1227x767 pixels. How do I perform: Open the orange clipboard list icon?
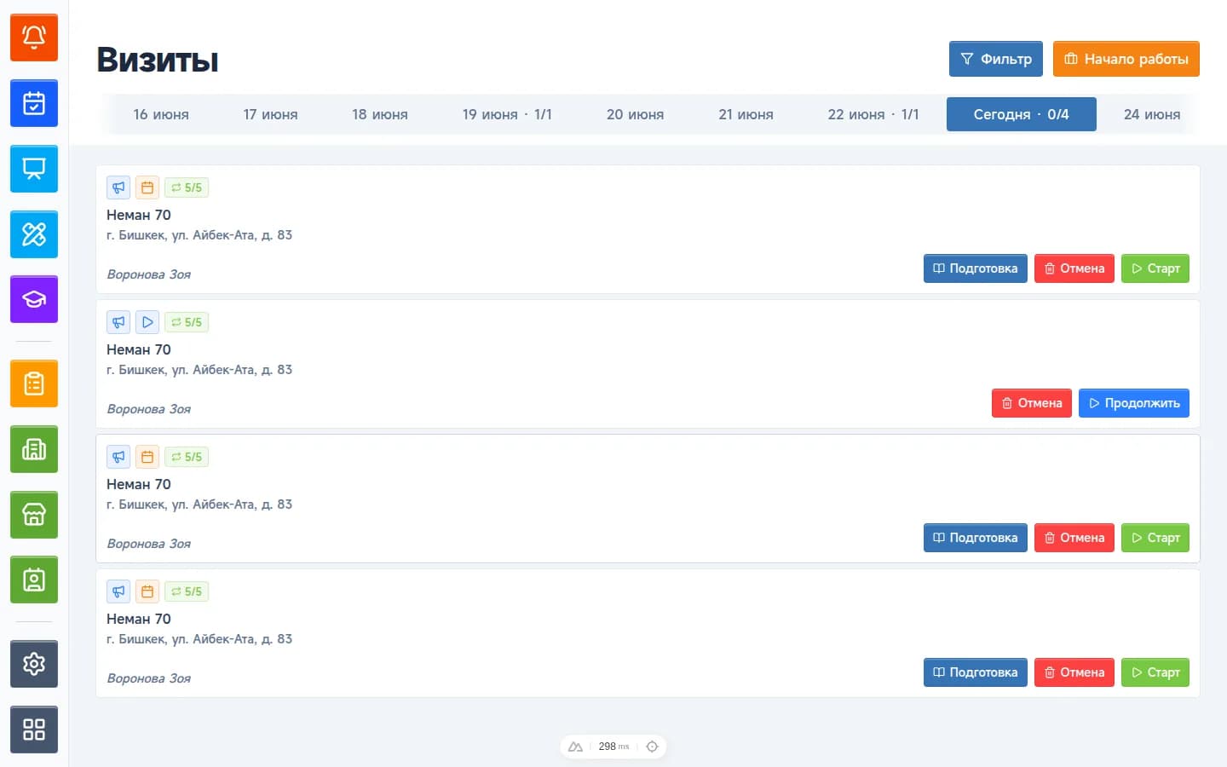(x=34, y=383)
